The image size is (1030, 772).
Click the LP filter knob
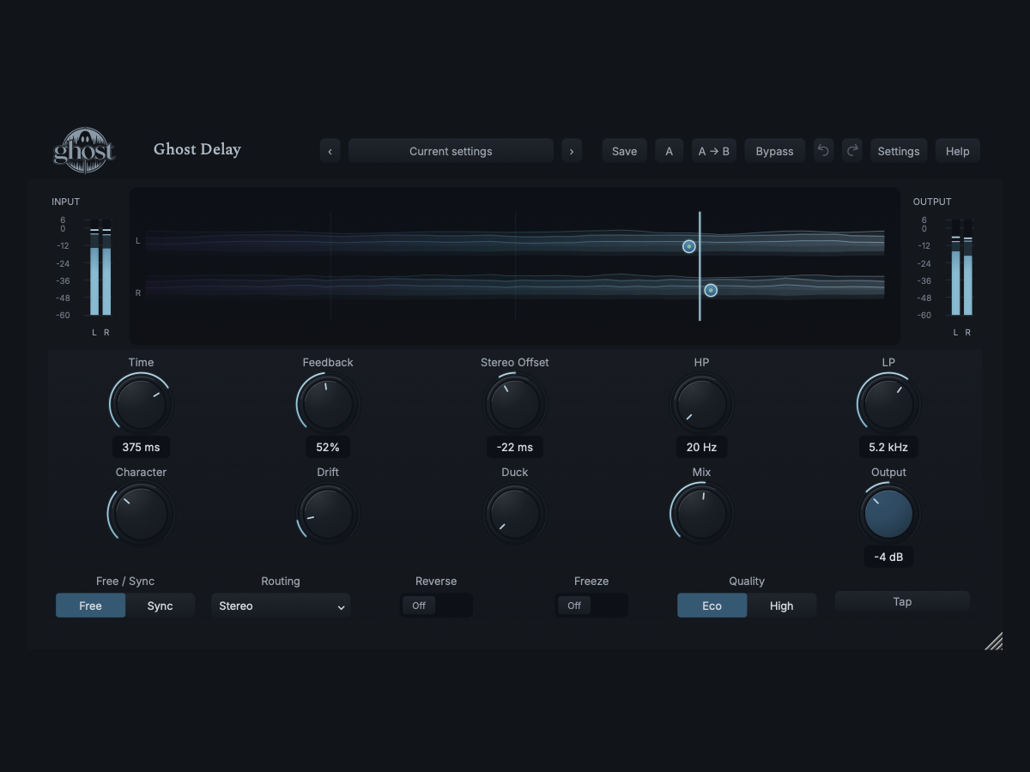coord(888,404)
